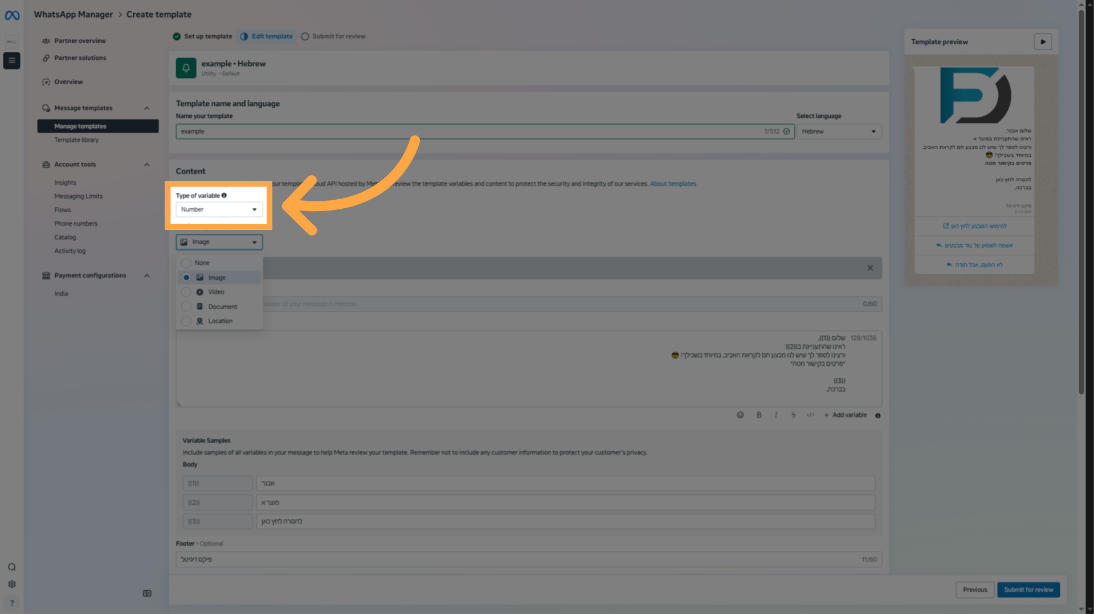The image size is (1094, 614).
Task: Go to Set up template step
Action: pyautogui.click(x=203, y=36)
